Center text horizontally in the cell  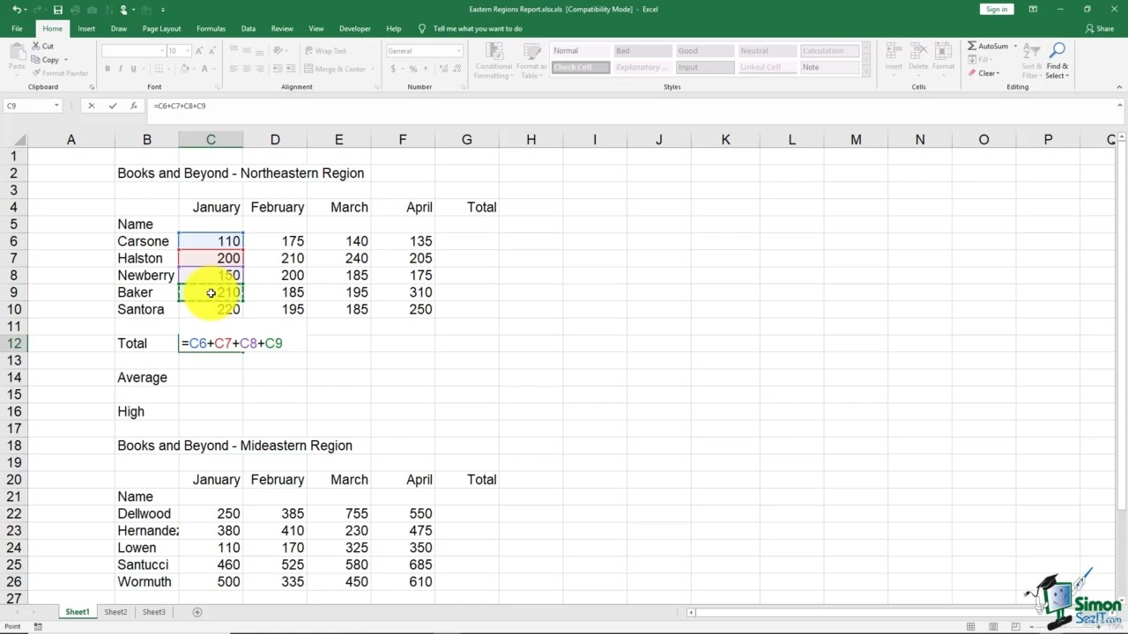point(247,69)
